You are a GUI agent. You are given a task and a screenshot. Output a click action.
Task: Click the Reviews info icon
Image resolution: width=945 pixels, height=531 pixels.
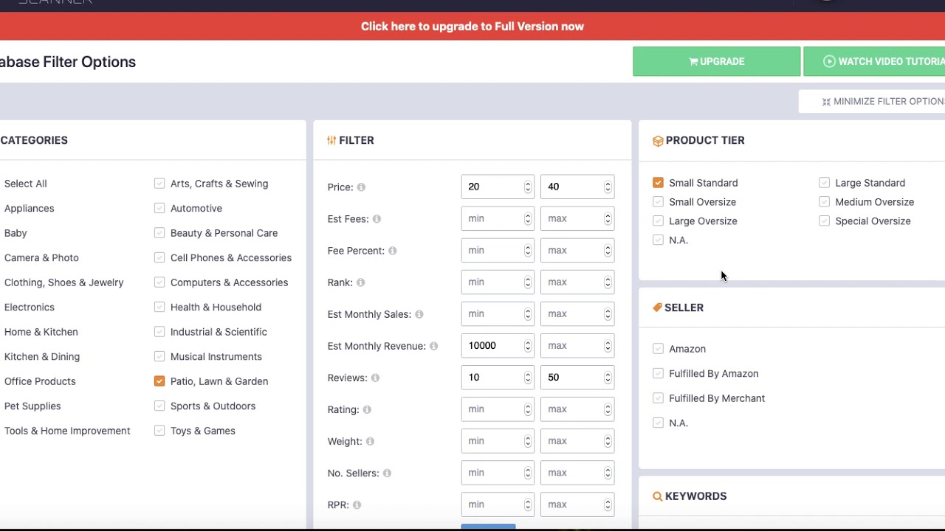coord(375,378)
